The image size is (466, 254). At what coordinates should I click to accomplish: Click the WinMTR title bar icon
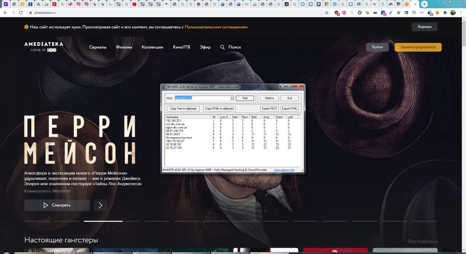click(x=164, y=87)
